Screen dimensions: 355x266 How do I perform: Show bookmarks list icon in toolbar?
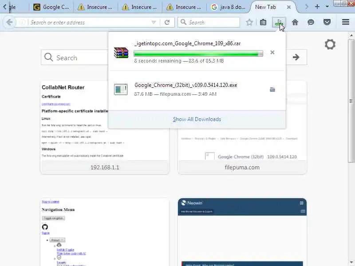tap(263, 22)
